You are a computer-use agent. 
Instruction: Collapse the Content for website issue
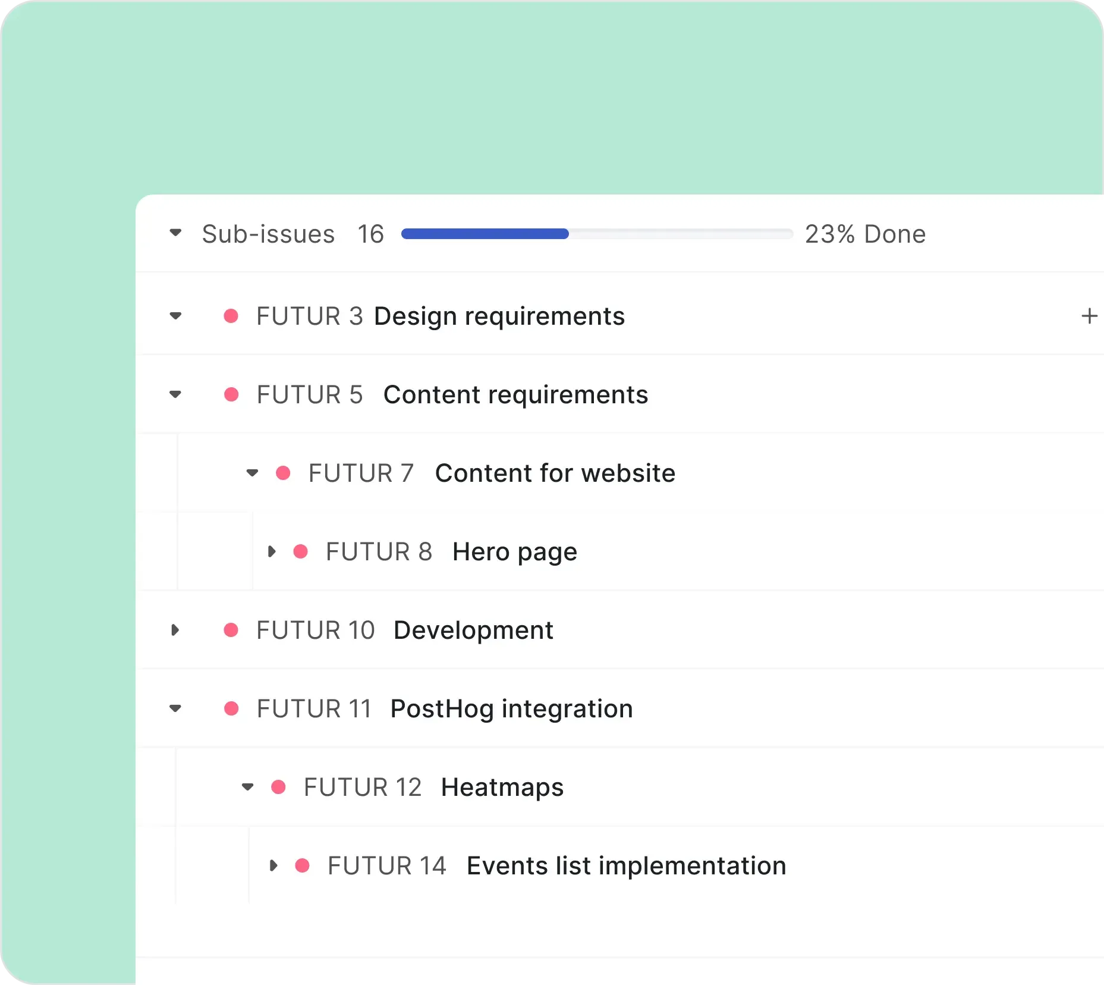pyautogui.click(x=252, y=473)
